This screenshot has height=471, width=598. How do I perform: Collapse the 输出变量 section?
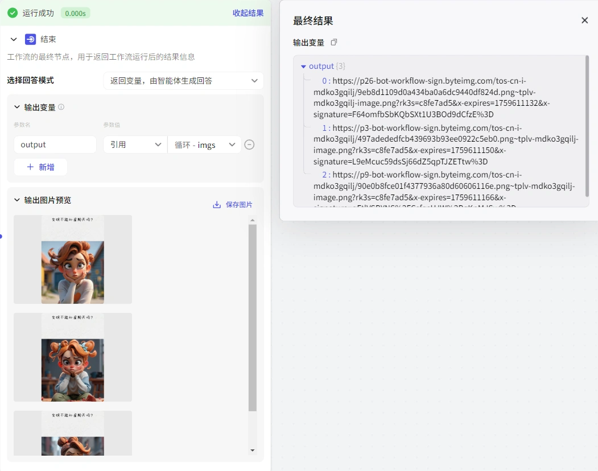17,107
